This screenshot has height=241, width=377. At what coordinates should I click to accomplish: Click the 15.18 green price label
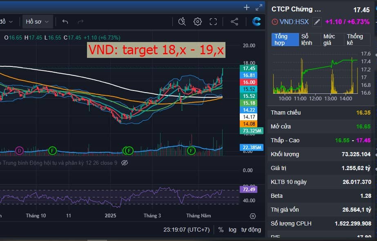[x=249, y=103]
